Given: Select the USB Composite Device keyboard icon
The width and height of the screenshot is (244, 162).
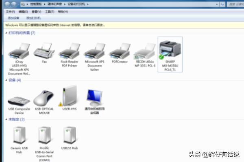Looking at the screenshot, I should click(x=19, y=100).
